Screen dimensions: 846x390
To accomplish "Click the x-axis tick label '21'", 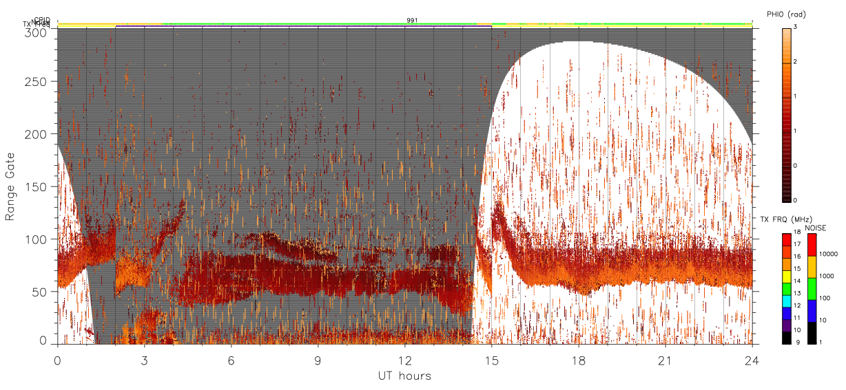I will 665,360.
